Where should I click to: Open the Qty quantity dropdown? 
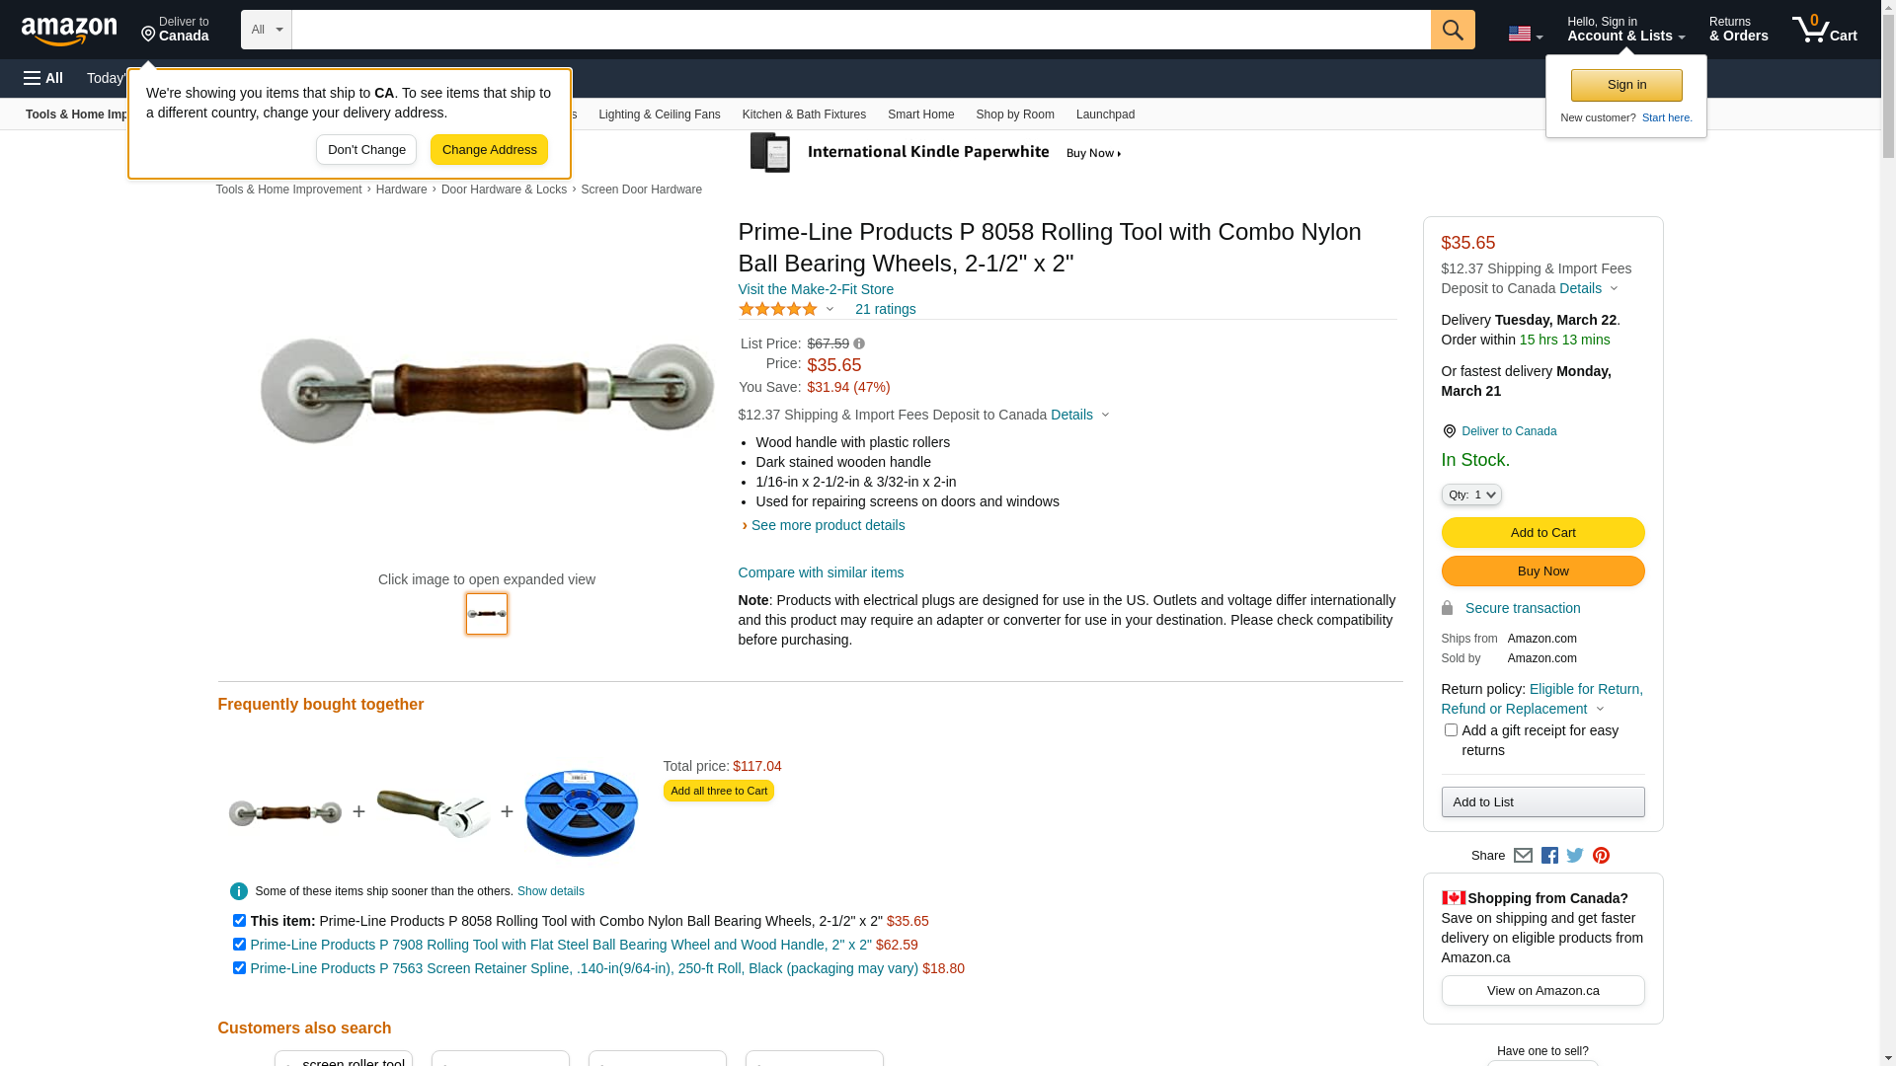click(1471, 495)
